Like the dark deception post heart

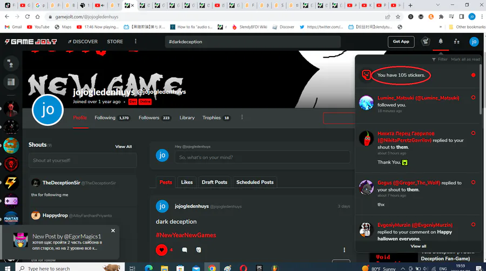click(161, 249)
